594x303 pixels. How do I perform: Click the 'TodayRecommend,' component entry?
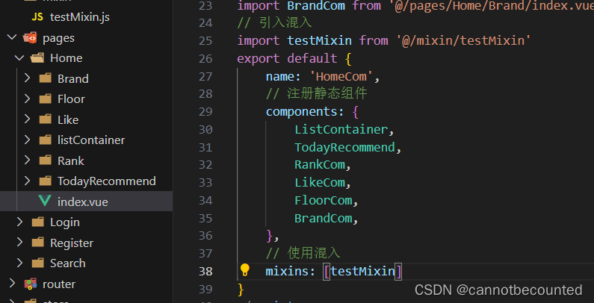point(347,147)
